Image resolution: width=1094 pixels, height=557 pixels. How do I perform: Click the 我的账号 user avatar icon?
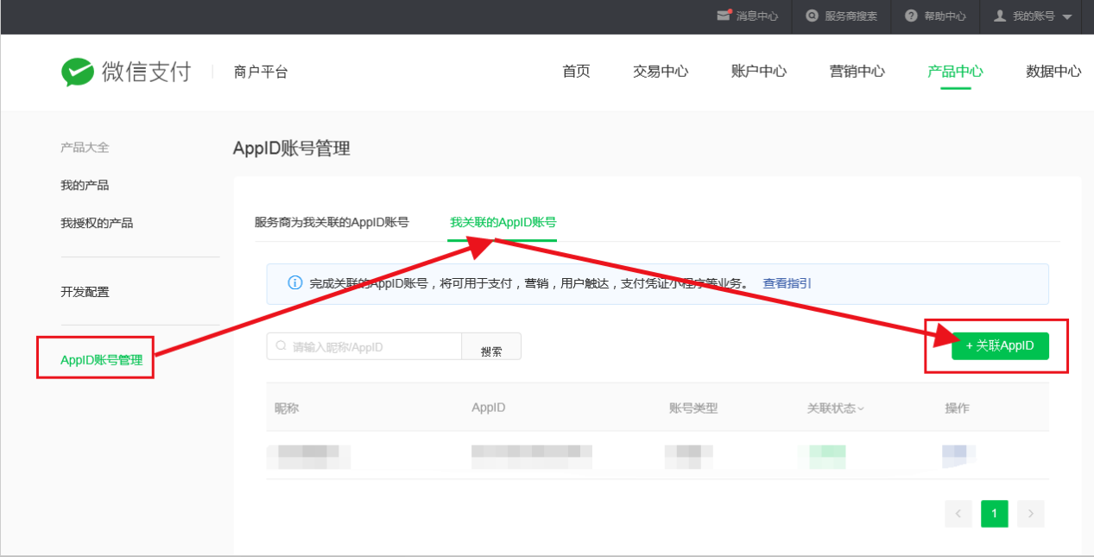pos(1000,16)
